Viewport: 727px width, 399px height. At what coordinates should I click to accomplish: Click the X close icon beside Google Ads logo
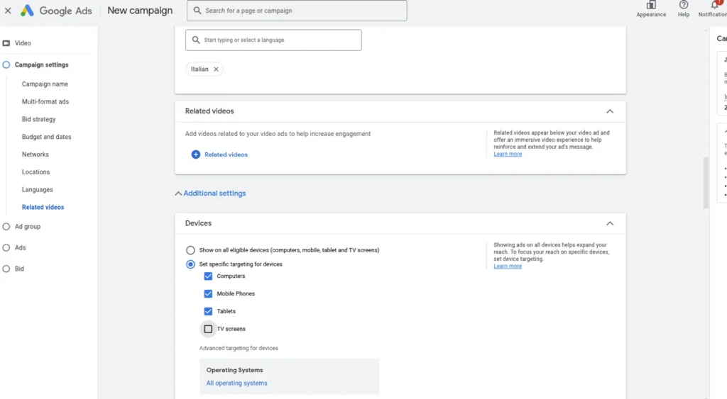(8, 11)
